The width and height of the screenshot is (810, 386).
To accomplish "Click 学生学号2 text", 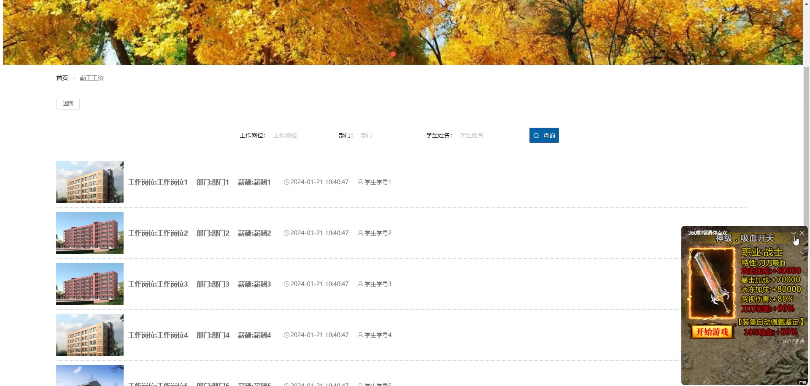I will tap(378, 233).
